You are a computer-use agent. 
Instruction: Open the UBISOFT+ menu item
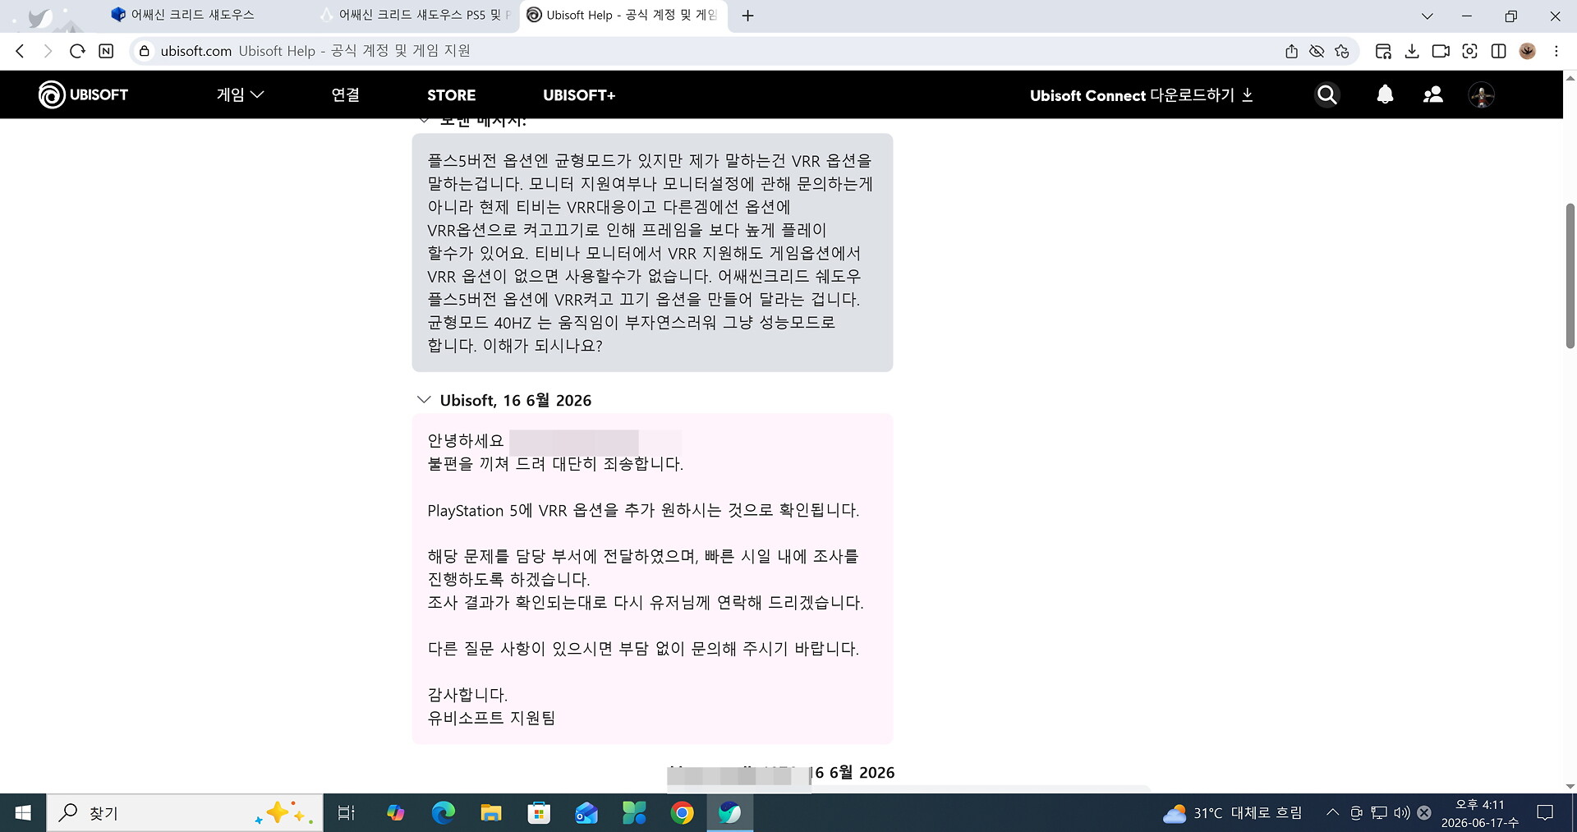579,95
